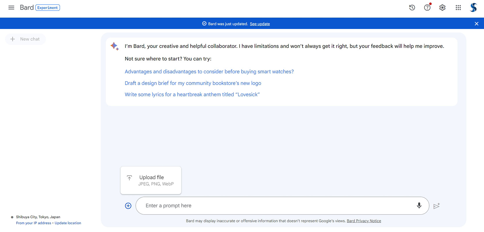Viewport: 484px width, 232px height.
Task: Click the send prompt arrow icon
Action: [x=437, y=206]
